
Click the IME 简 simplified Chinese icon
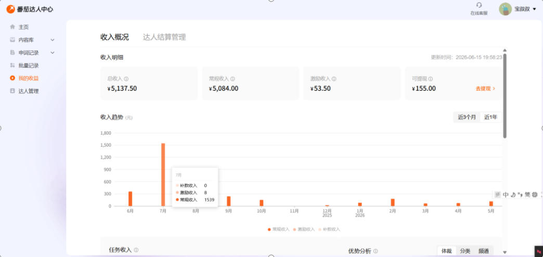point(527,195)
